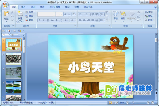159x106 pixels.
Task: Click the 中文(简体，中国) language indicator
Action: pyautogui.click(x=46, y=103)
